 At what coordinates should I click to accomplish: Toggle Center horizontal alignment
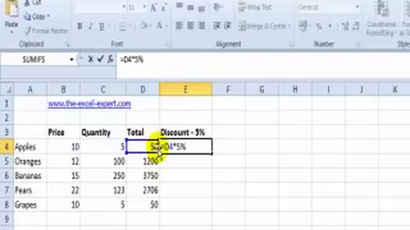[190, 26]
